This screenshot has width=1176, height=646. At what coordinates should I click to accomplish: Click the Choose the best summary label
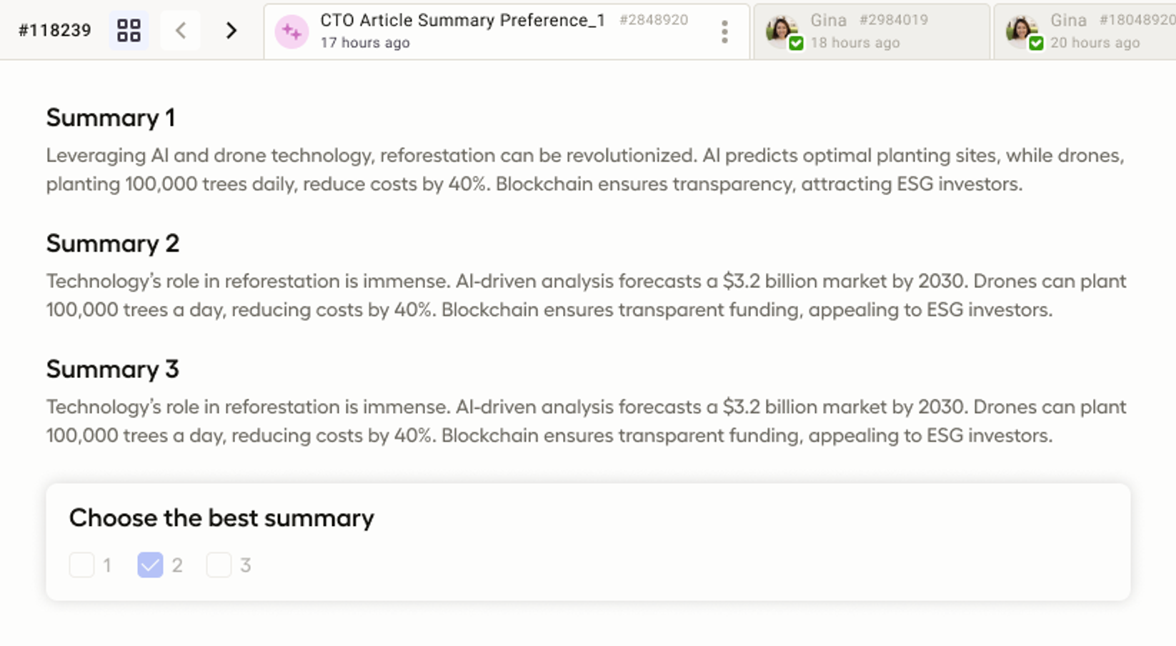221,518
